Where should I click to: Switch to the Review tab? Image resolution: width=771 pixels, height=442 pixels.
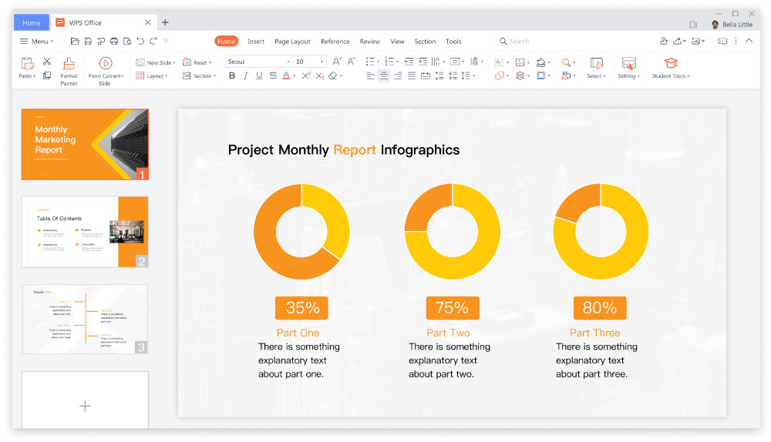[370, 42]
